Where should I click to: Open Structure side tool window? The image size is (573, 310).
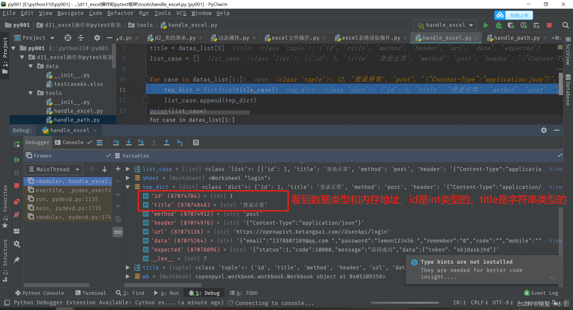point(5,260)
